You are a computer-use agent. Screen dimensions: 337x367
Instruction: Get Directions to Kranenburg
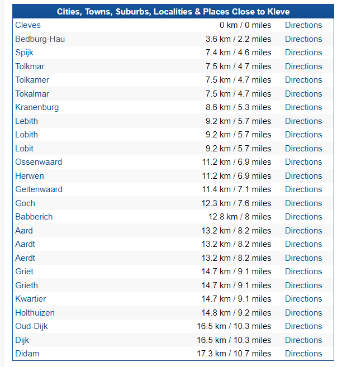coord(303,107)
